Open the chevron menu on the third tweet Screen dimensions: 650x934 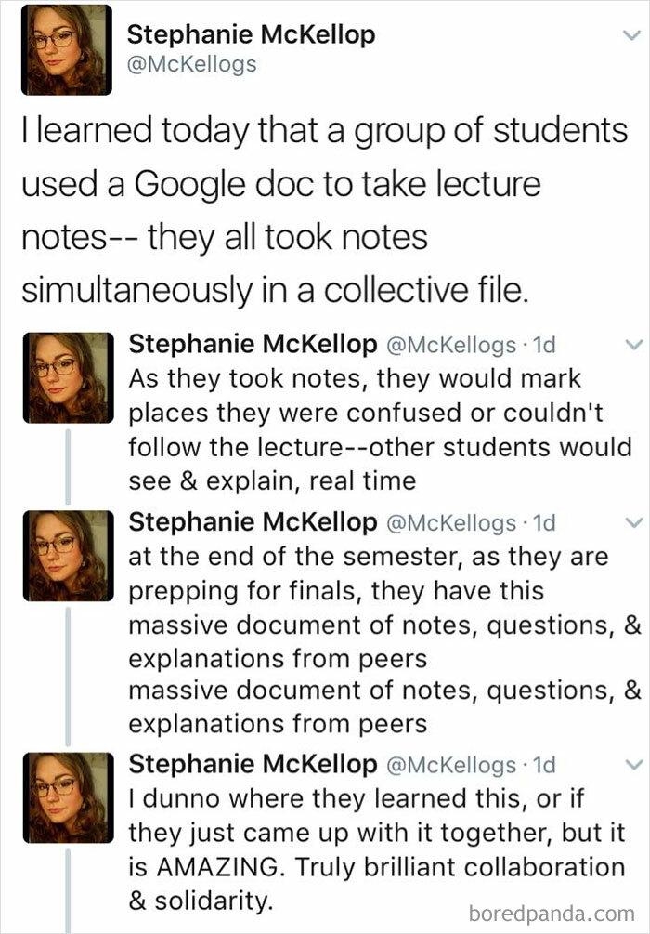(x=633, y=522)
